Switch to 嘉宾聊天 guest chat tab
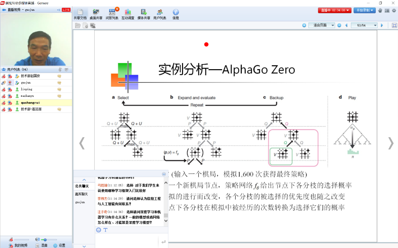The height and width of the screenshot is (248, 398). (81, 194)
